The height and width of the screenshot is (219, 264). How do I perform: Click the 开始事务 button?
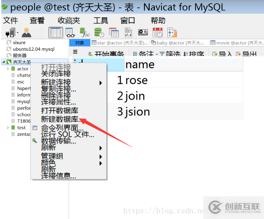[x=106, y=54]
